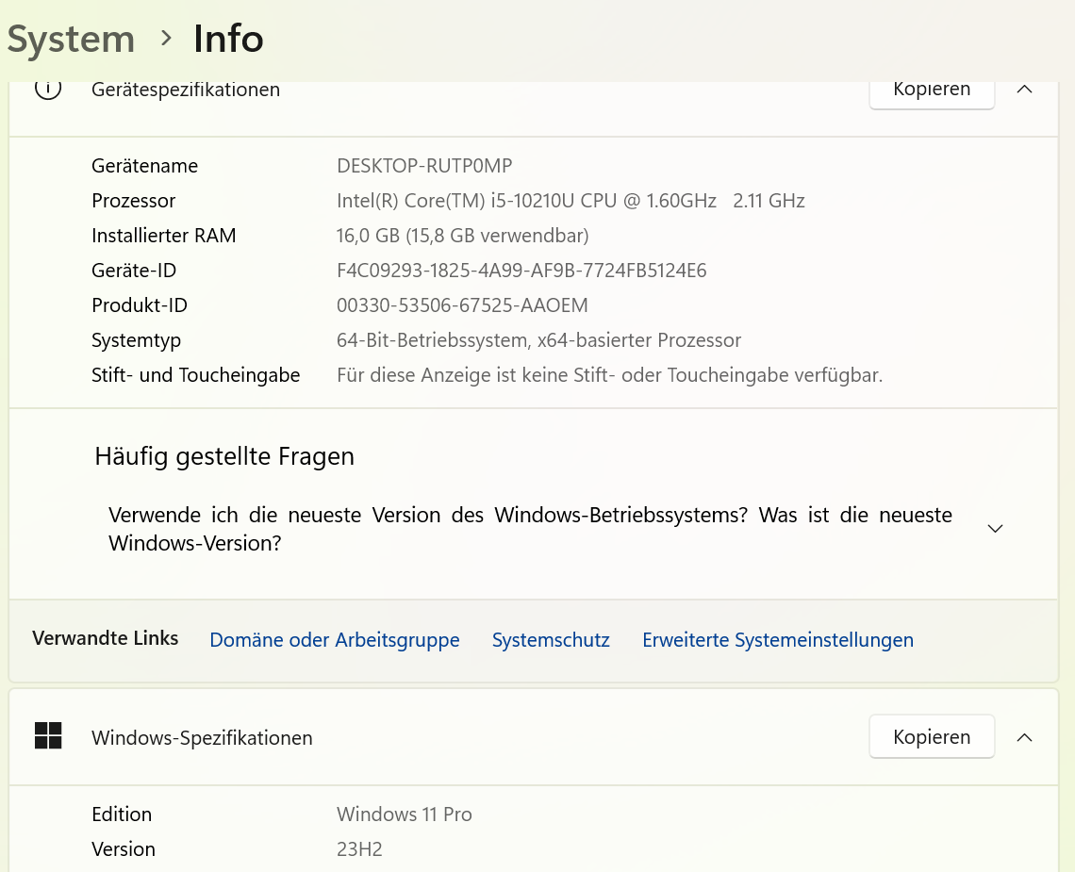Screen dimensions: 1075x872
Task: Click the Edition label
Action: (x=122, y=814)
